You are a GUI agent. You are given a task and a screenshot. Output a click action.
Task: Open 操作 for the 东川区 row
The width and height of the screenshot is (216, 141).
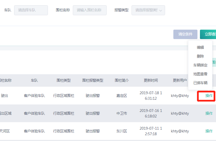click(x=209, y=131)
